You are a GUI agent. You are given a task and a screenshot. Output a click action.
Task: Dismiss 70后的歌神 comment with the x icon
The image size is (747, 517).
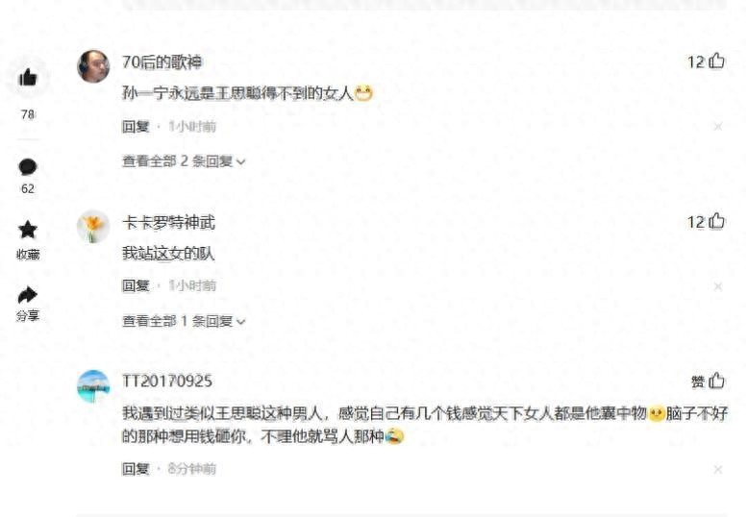click(718, 126)
